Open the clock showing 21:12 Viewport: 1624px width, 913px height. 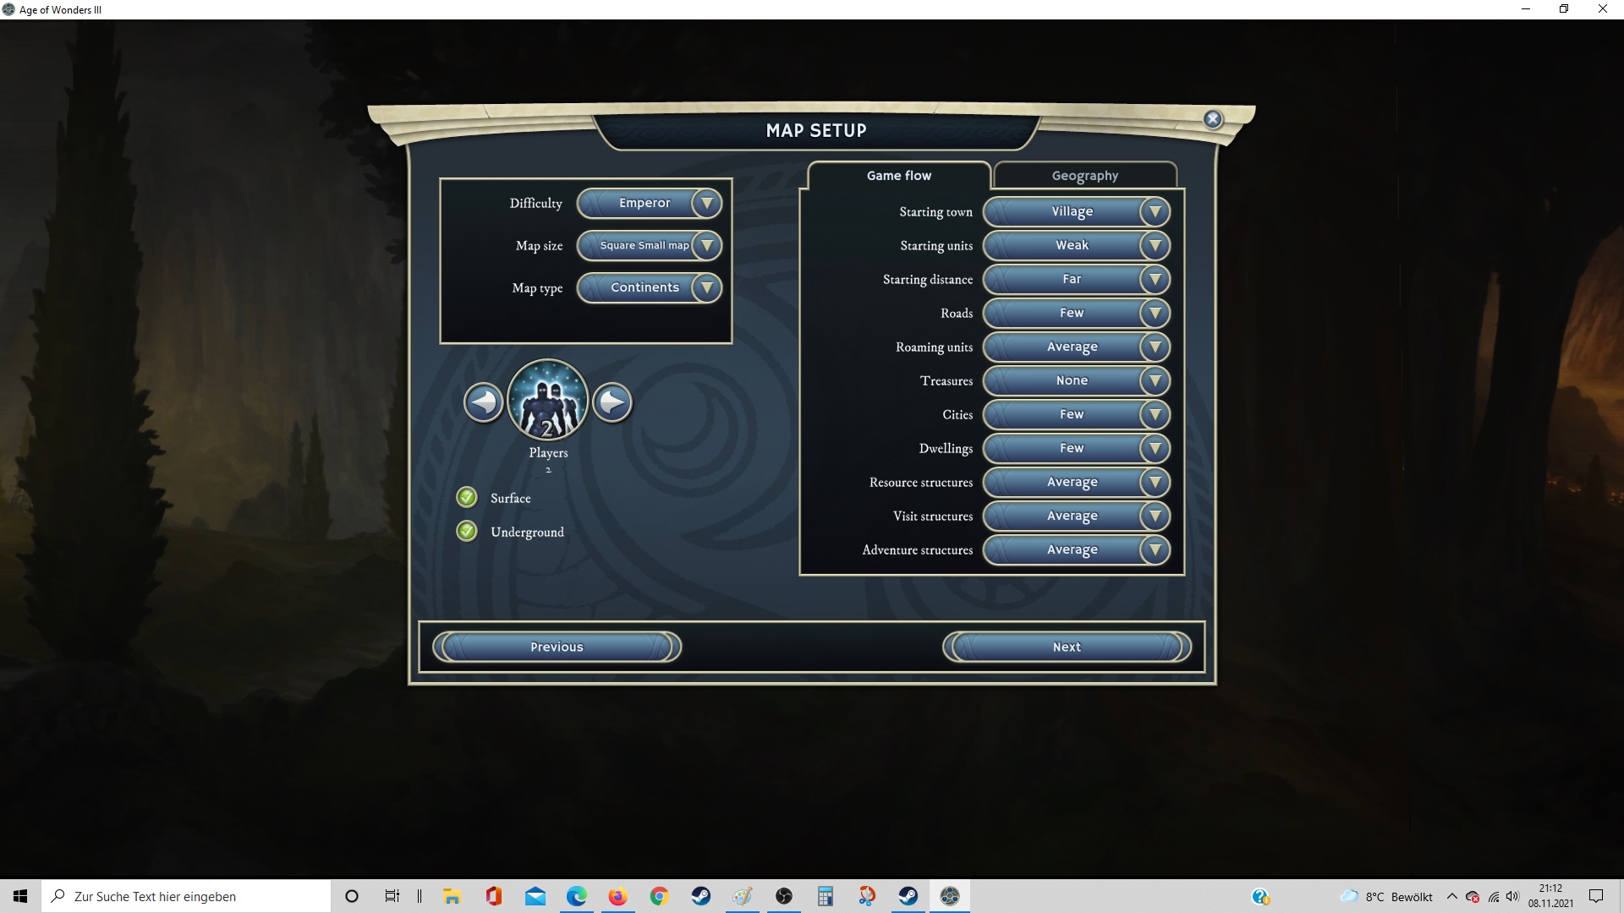tap(1550, 896)
